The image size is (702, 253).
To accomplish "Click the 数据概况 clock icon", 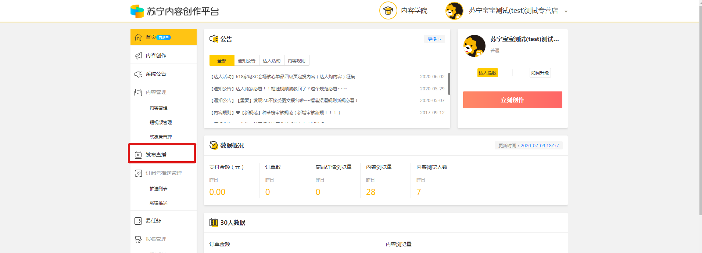I will coord(214,145).
